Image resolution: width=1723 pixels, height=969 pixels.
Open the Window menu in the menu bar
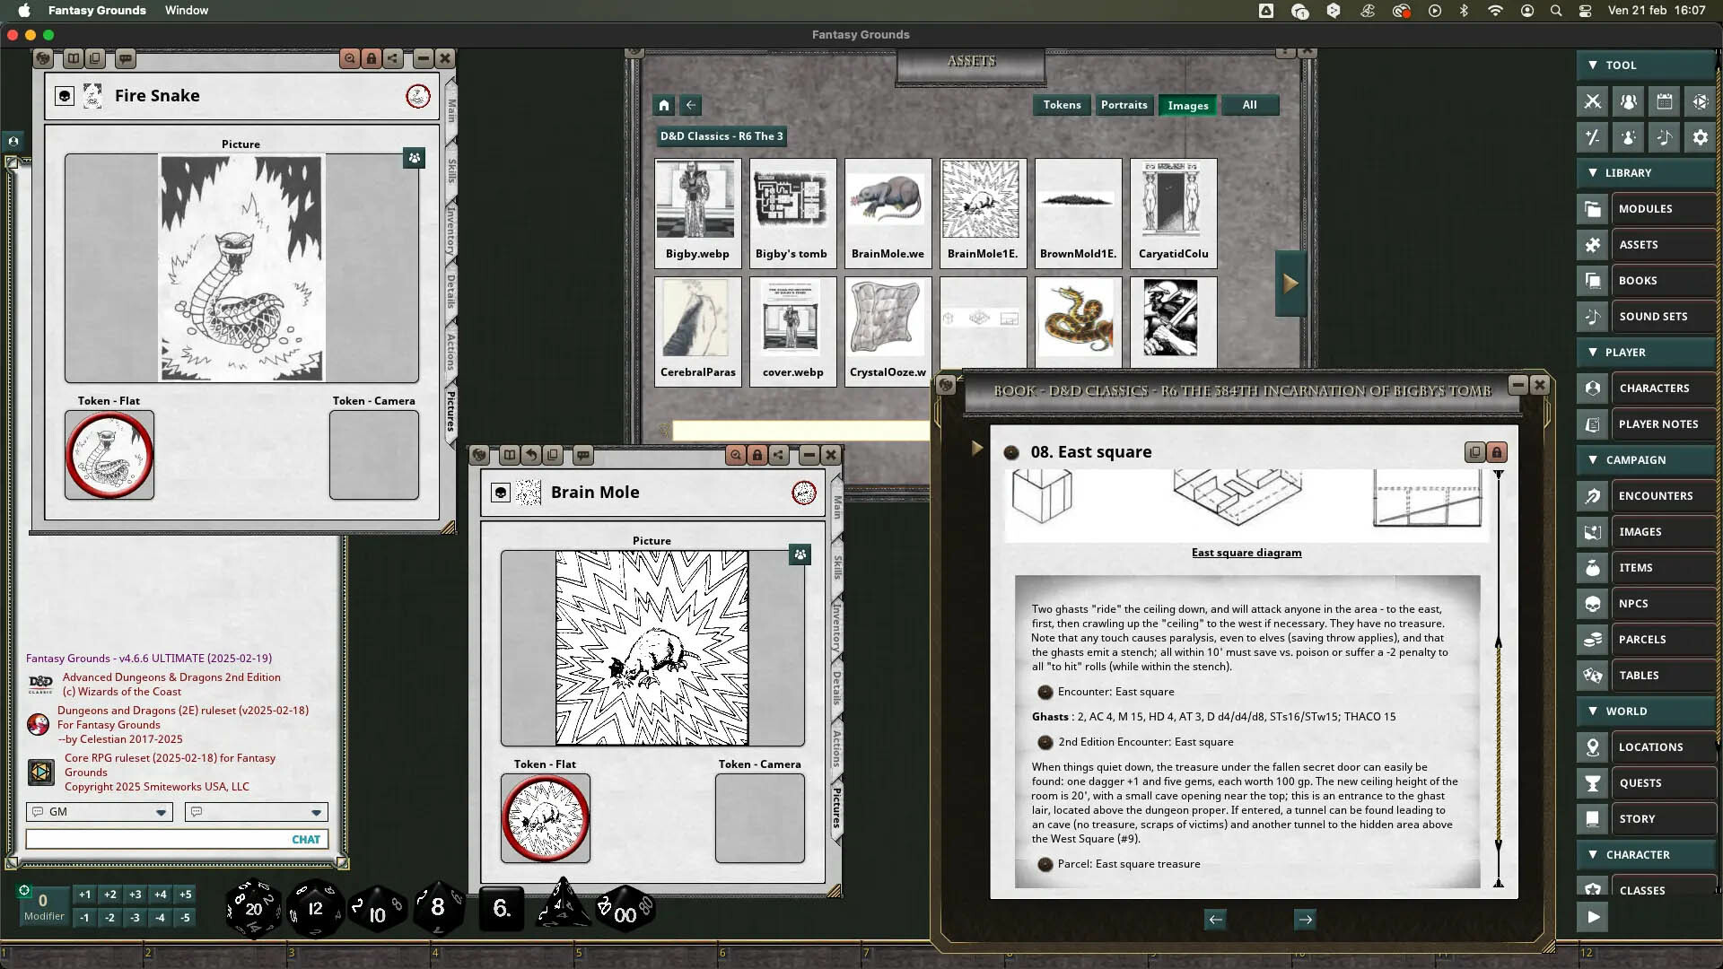point(186,10)
